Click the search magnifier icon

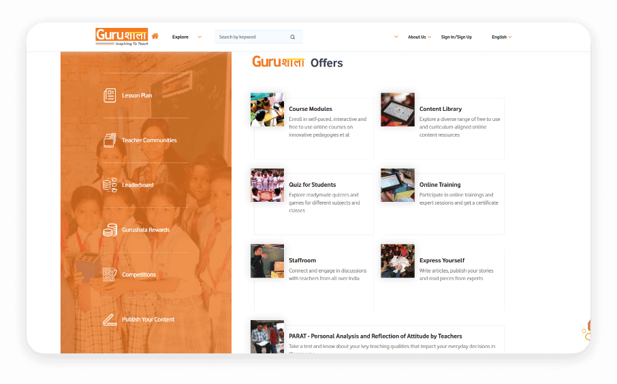coord(292,37)
